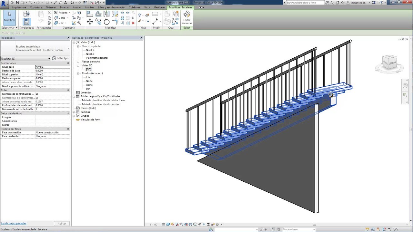The width and height of the screenshot is (413, 232).
Task: Click the Text tool letter A icon
Action: click(65, 3)
